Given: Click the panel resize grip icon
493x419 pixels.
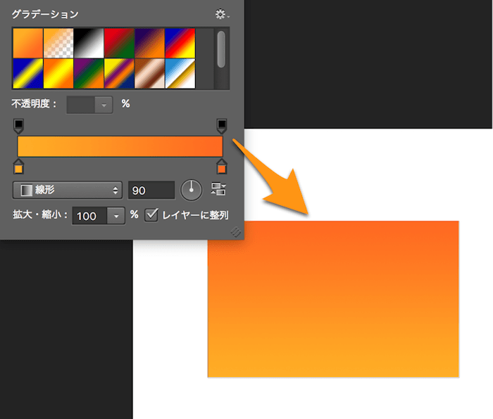Looking at the screenshot, I should (x=235, y=232).
